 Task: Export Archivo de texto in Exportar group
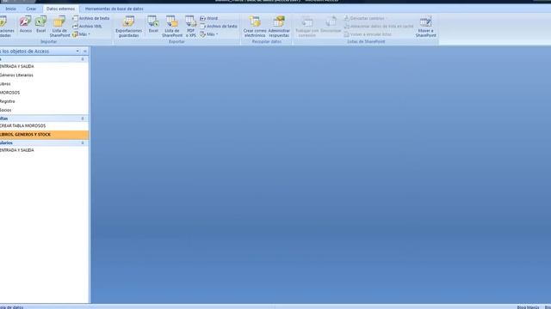tap(219, 27)
